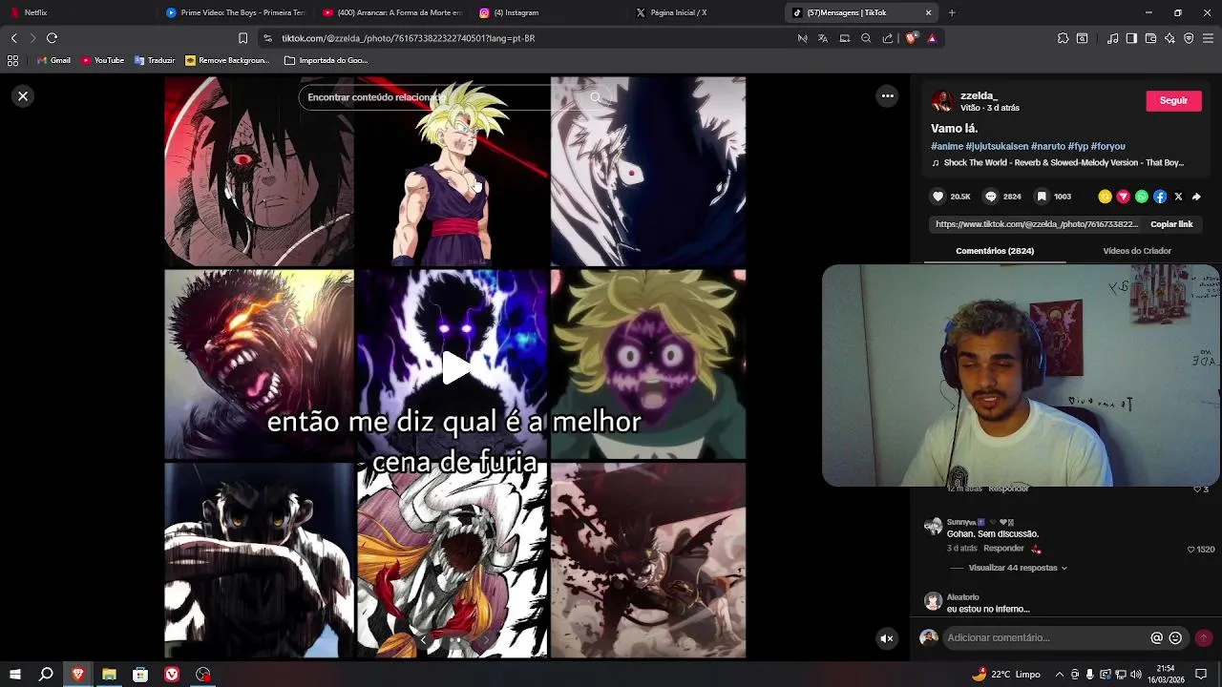Copy the post URL with Copiar link
The image size is (1222, 687).
(1171, 224)
